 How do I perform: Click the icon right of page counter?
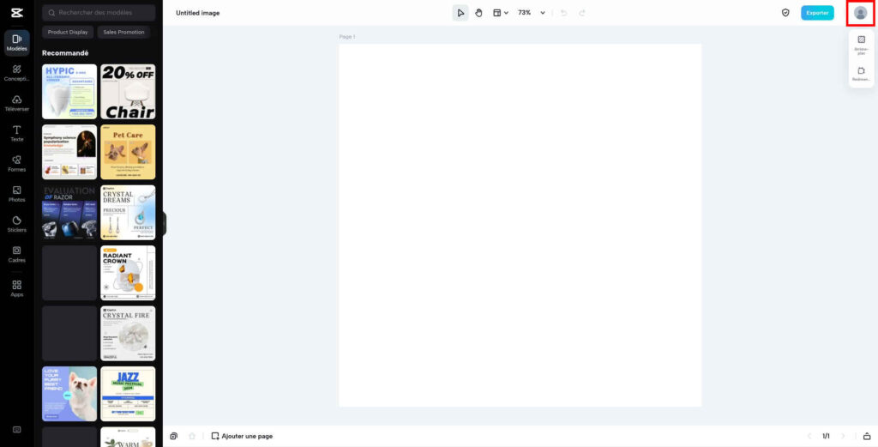click(x=867, y=436)
